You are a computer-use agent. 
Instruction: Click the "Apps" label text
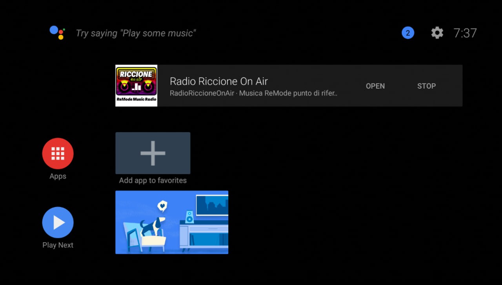58,176
